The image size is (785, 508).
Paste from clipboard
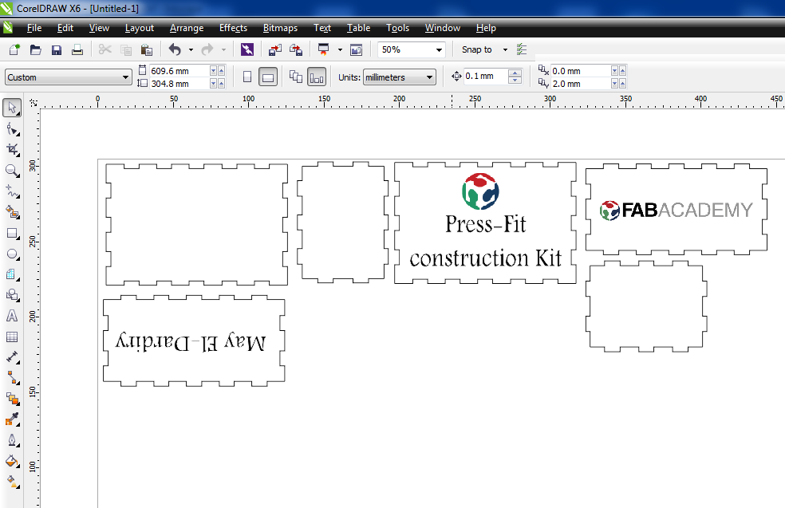pyautogui.click(x=146, y=49)
